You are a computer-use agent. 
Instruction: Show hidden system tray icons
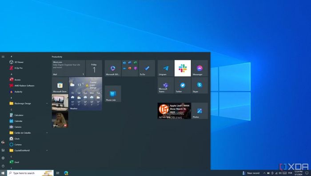[x=264, y=173]
